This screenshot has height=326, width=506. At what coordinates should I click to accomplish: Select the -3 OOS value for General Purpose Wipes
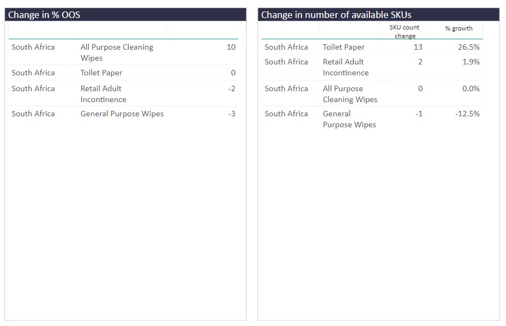coord(232,114)
